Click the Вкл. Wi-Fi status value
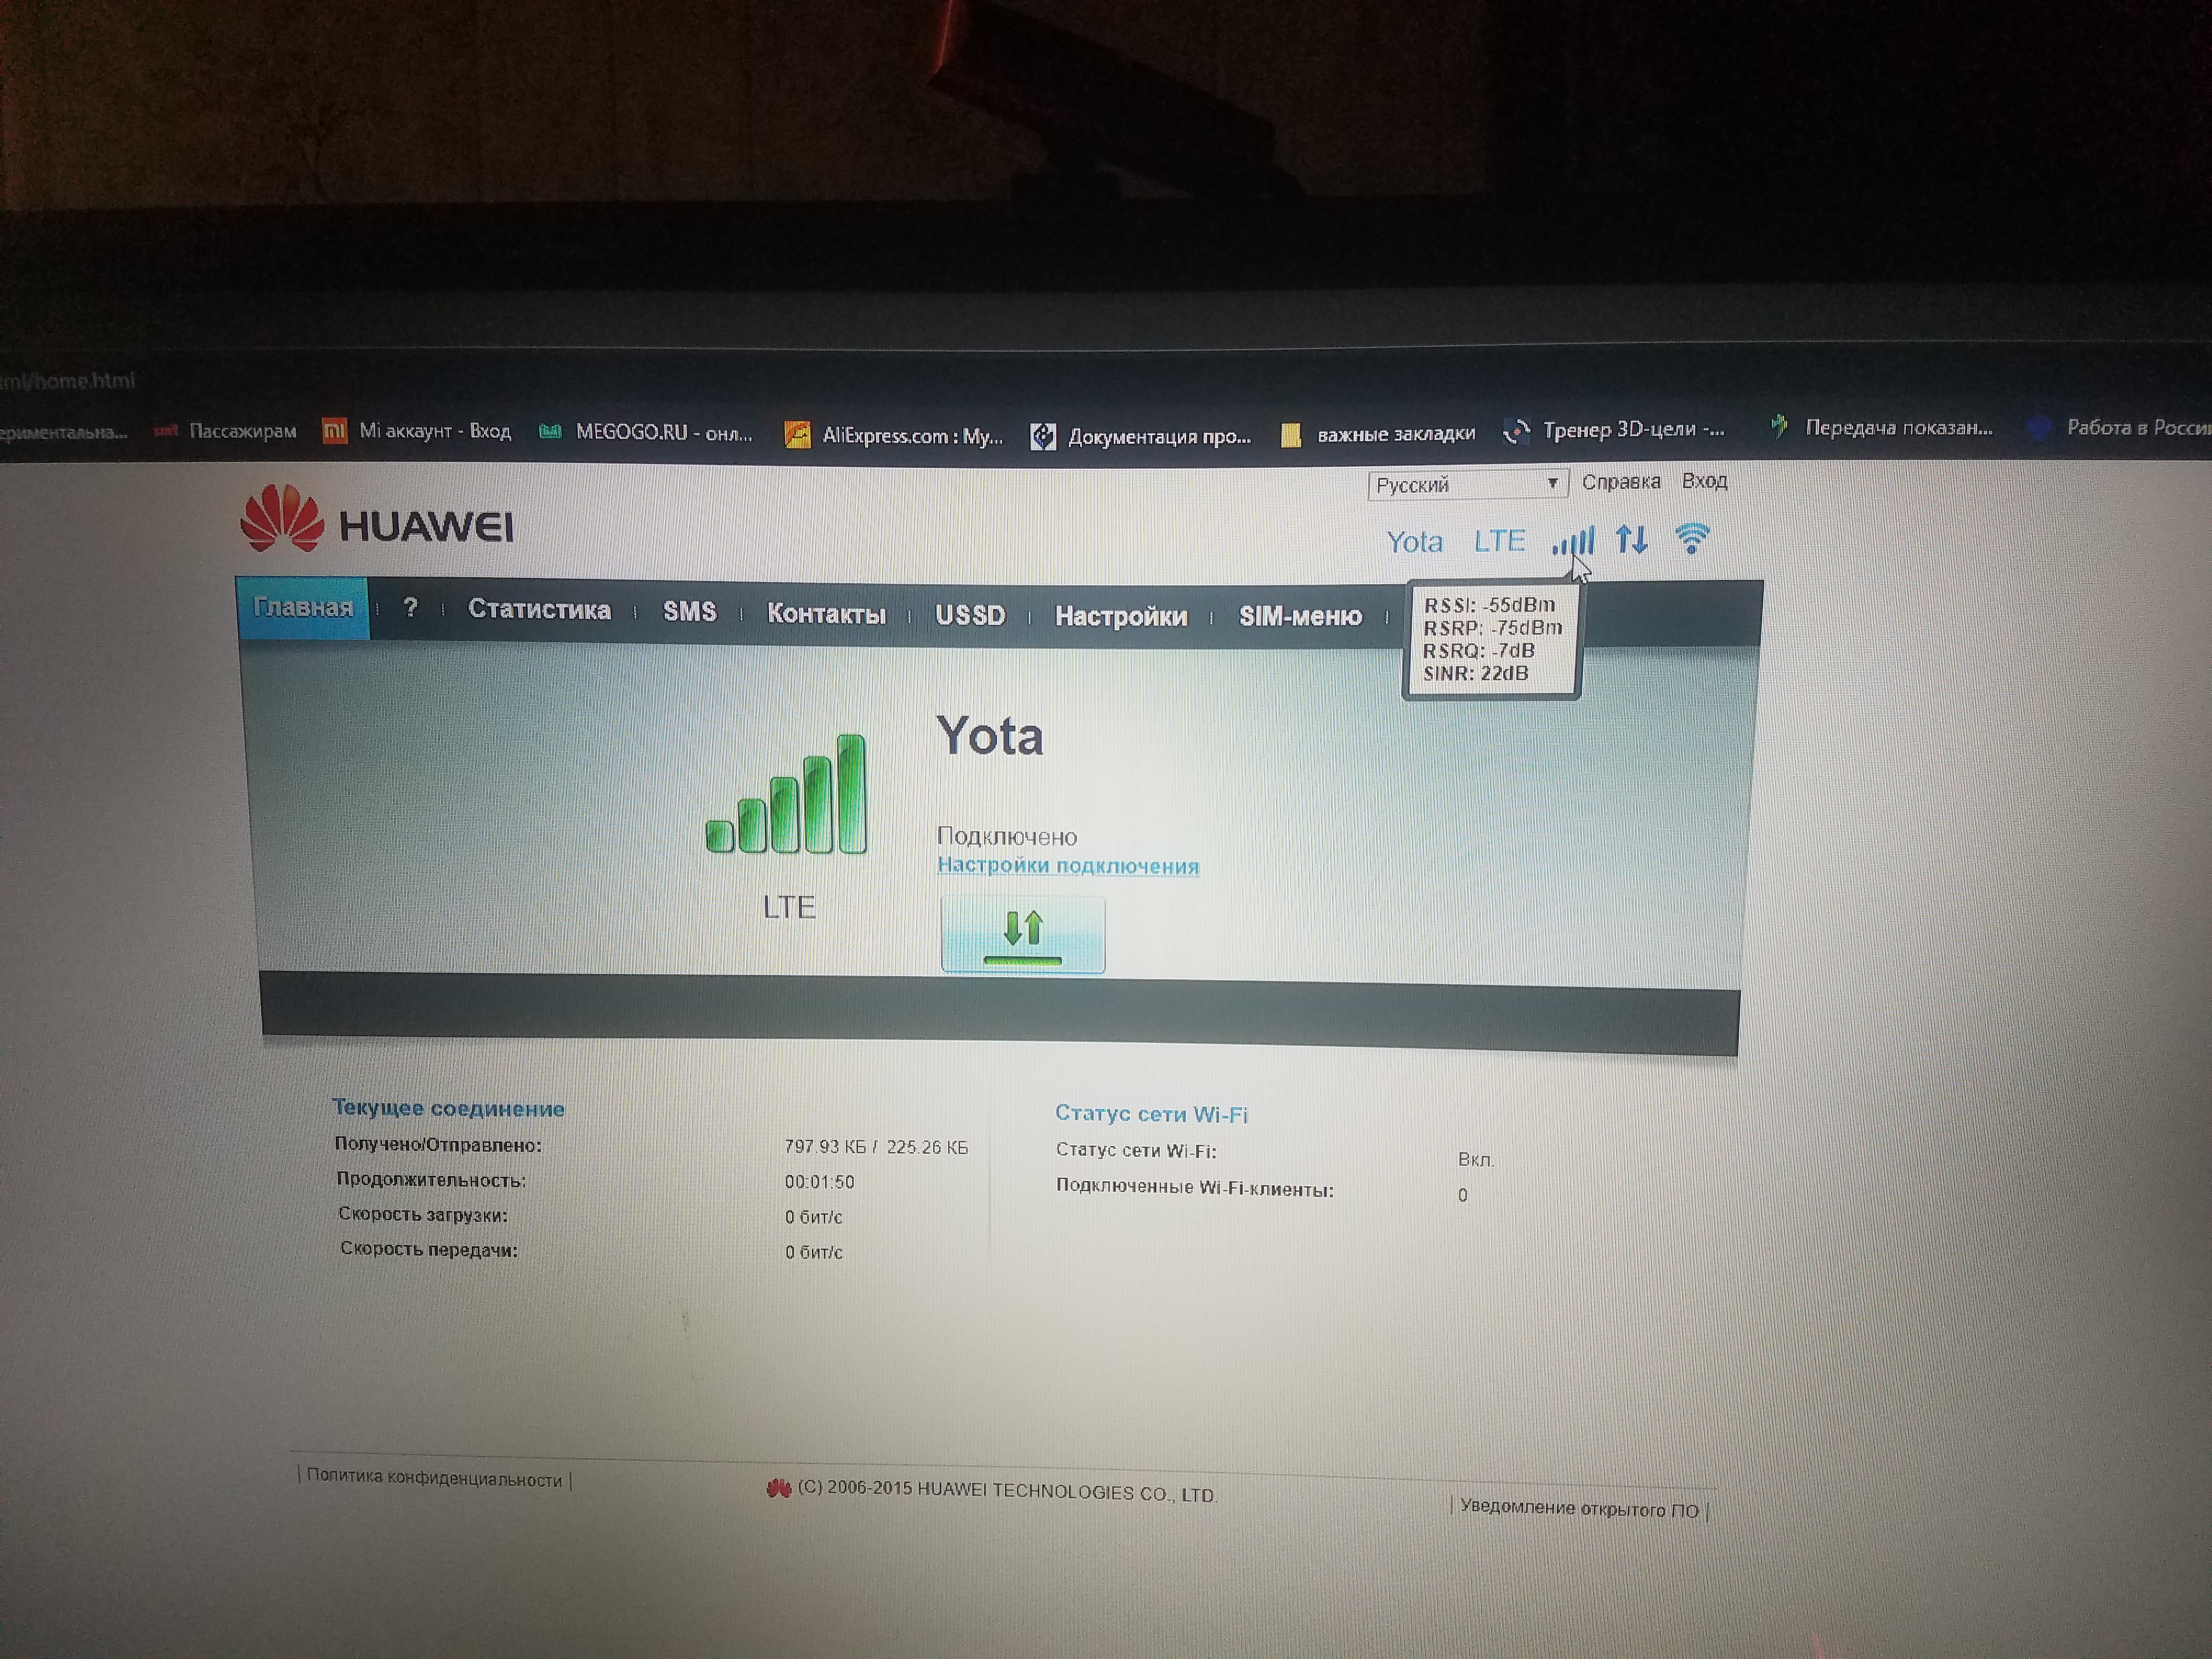 tap(1475, 1159)
